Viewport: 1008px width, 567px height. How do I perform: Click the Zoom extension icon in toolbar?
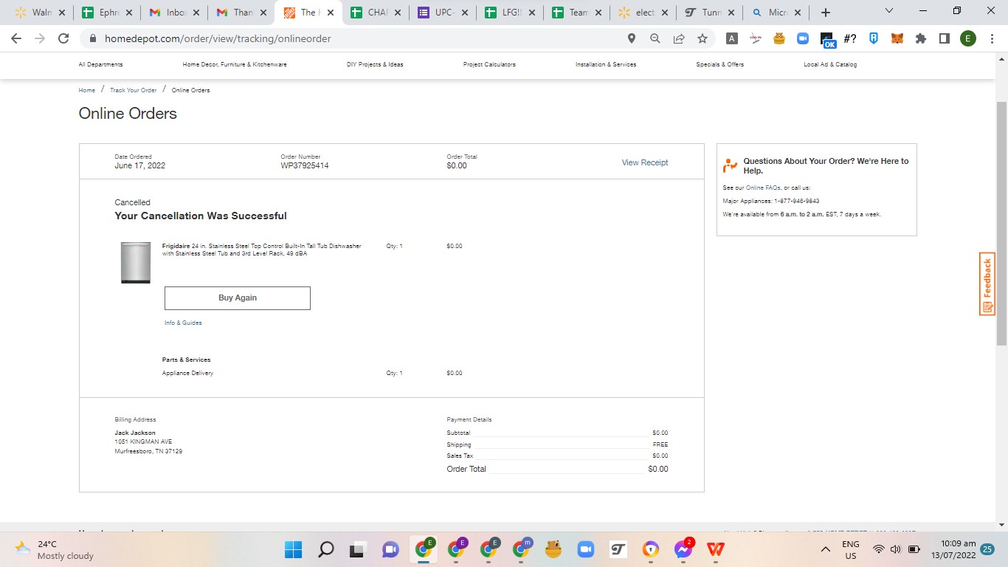tap(803, 38)
